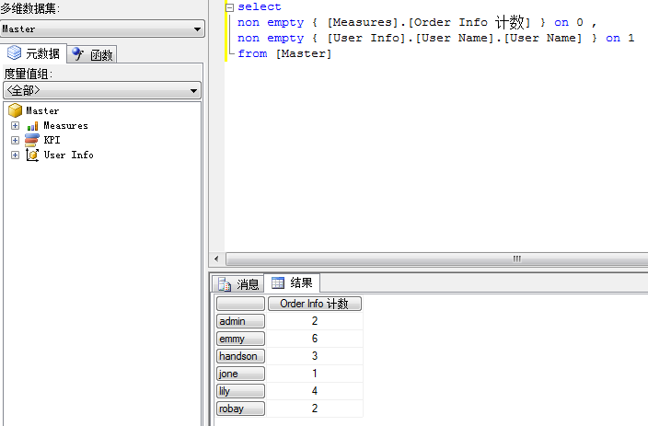Select the jone row header
This screenshot has height=426, width=648.
pos(240,374)
